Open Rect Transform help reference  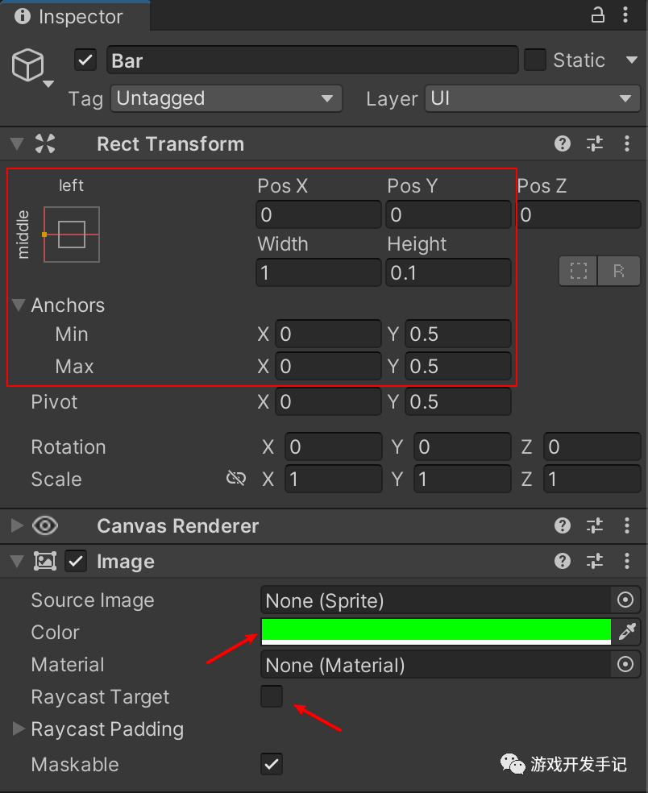point(563,143)
